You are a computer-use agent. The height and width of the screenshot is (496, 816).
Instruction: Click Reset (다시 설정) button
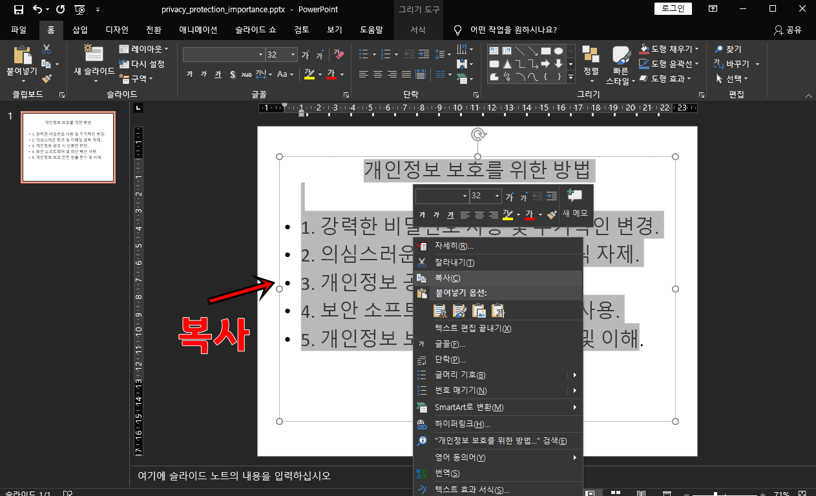142,64
